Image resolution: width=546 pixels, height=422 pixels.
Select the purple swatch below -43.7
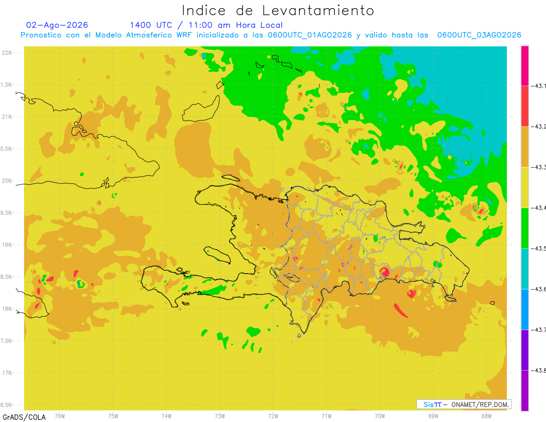tap(525, 350)
